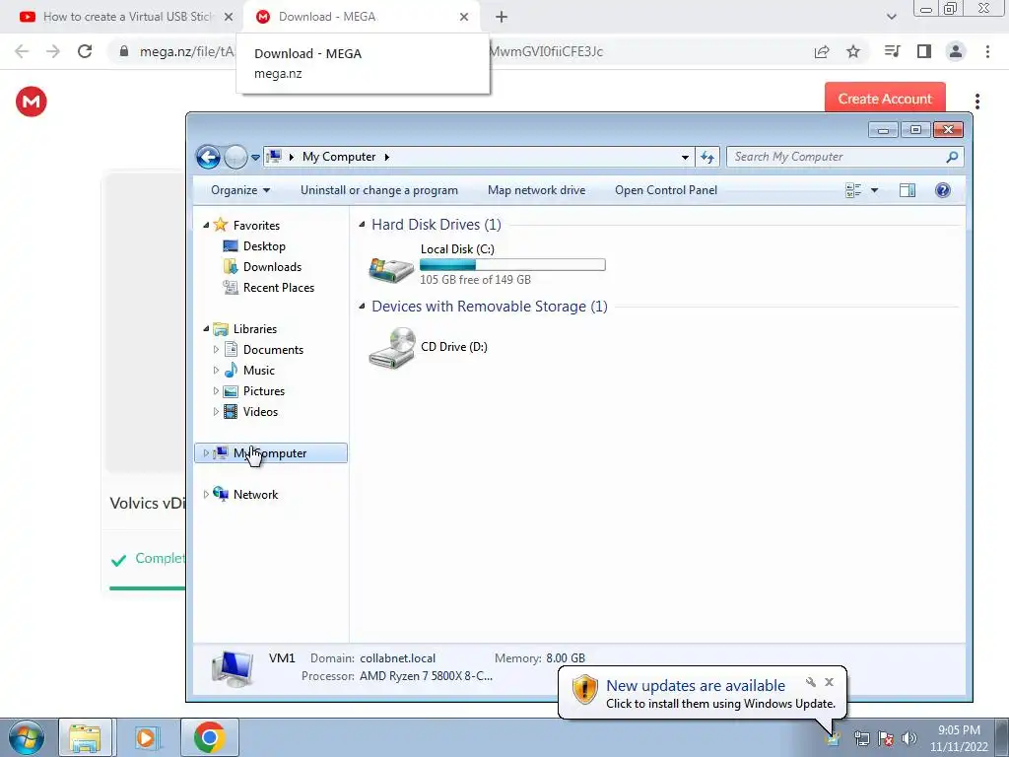Screen dimensions: 1009x757
Task: Select the Videos library
Action: point(260,411)
